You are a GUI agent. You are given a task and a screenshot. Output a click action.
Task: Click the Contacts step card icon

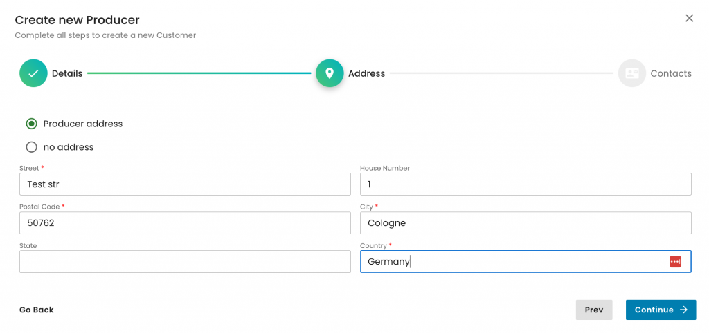631,73
